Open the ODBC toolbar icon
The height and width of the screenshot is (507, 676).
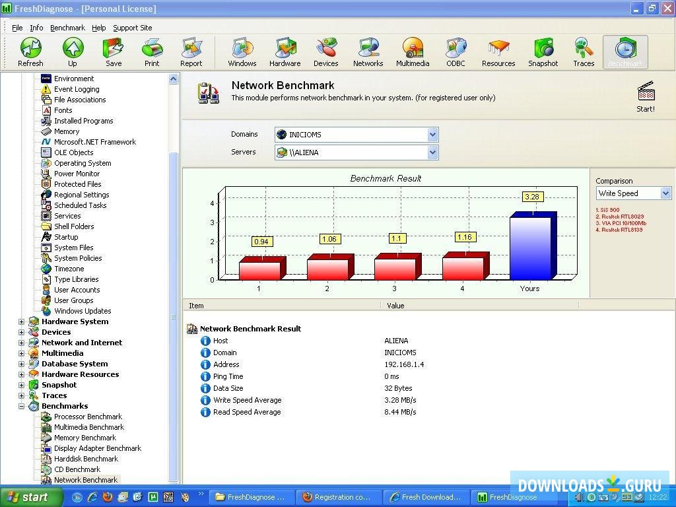tap(456, 51)
